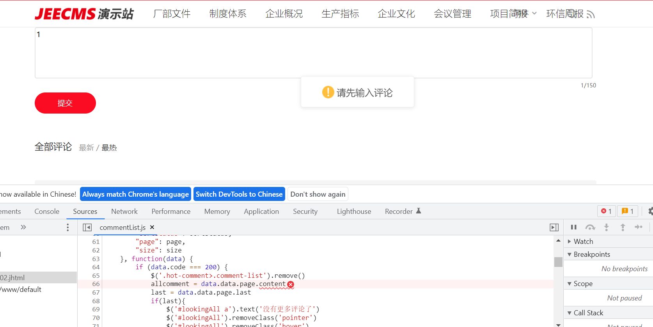Click the step into function arrow icon
This screenshot has width=653, height=327.
point(606,227)
